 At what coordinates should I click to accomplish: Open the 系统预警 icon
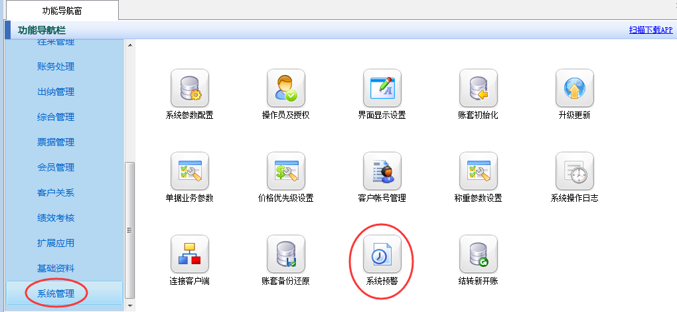coord(382,254)
